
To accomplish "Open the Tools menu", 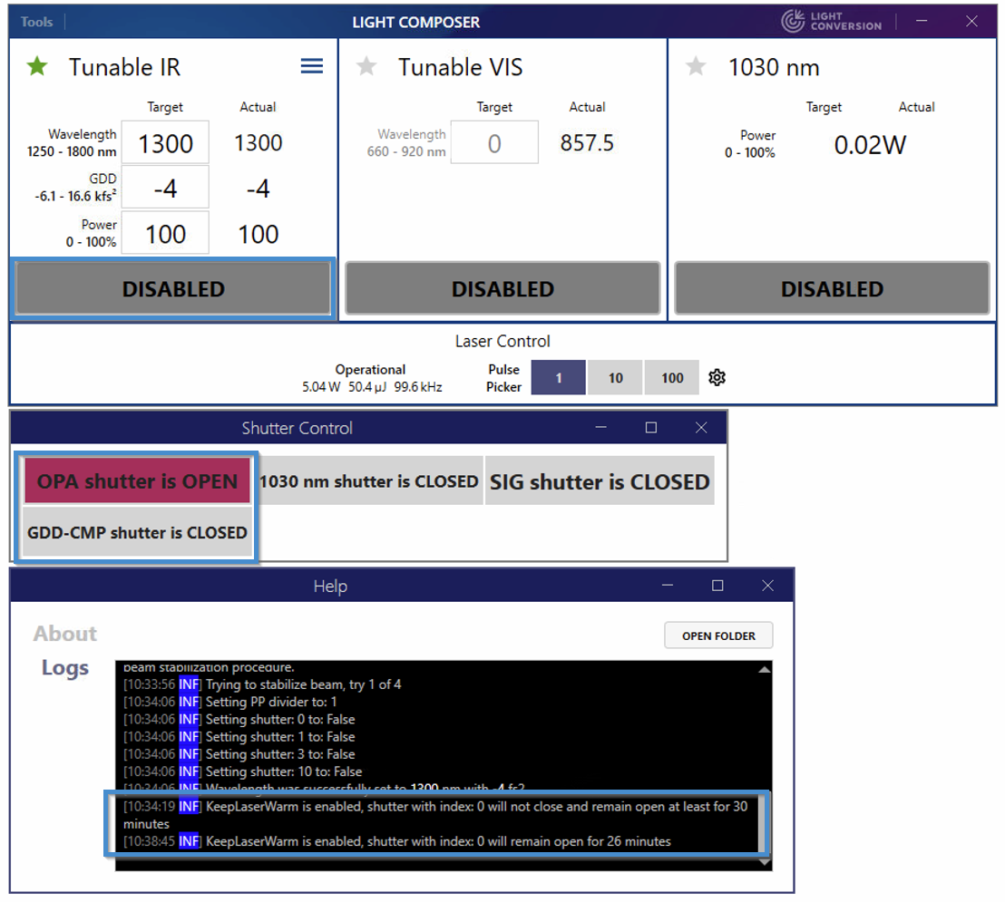I will (x=36, y=22).
